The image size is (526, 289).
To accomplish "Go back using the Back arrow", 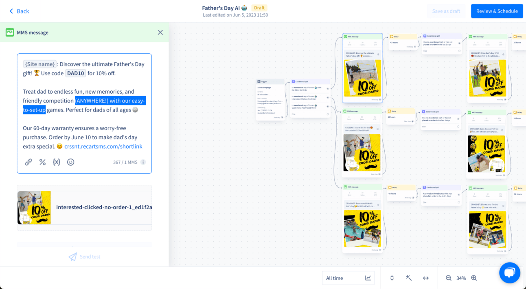I will [x=11, y=11].
